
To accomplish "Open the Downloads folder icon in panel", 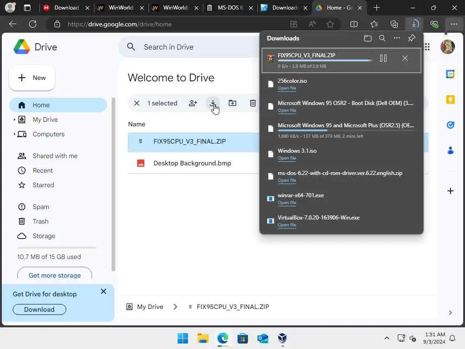I will 367,38.
